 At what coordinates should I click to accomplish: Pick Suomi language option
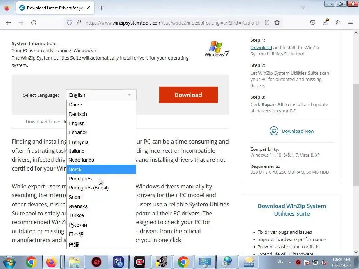point(101,197)
